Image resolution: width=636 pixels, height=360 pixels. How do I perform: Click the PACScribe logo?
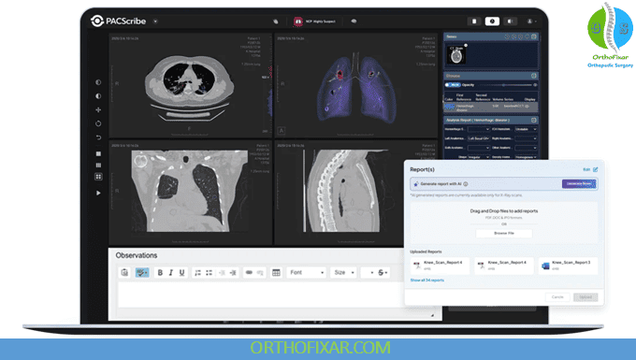pos(118,22)
